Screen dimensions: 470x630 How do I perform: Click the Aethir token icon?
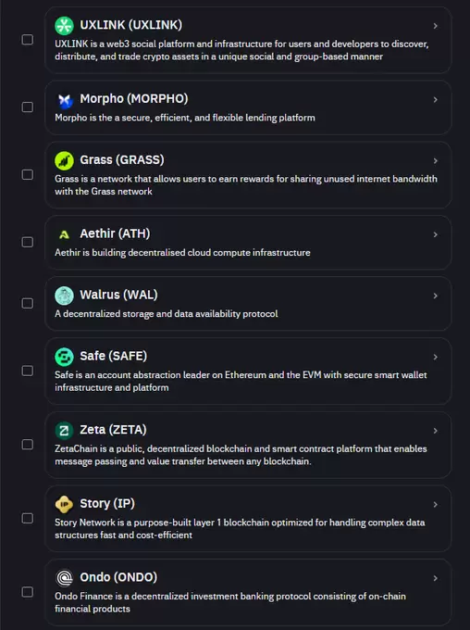pyautogui.click(x=64, y=234)
